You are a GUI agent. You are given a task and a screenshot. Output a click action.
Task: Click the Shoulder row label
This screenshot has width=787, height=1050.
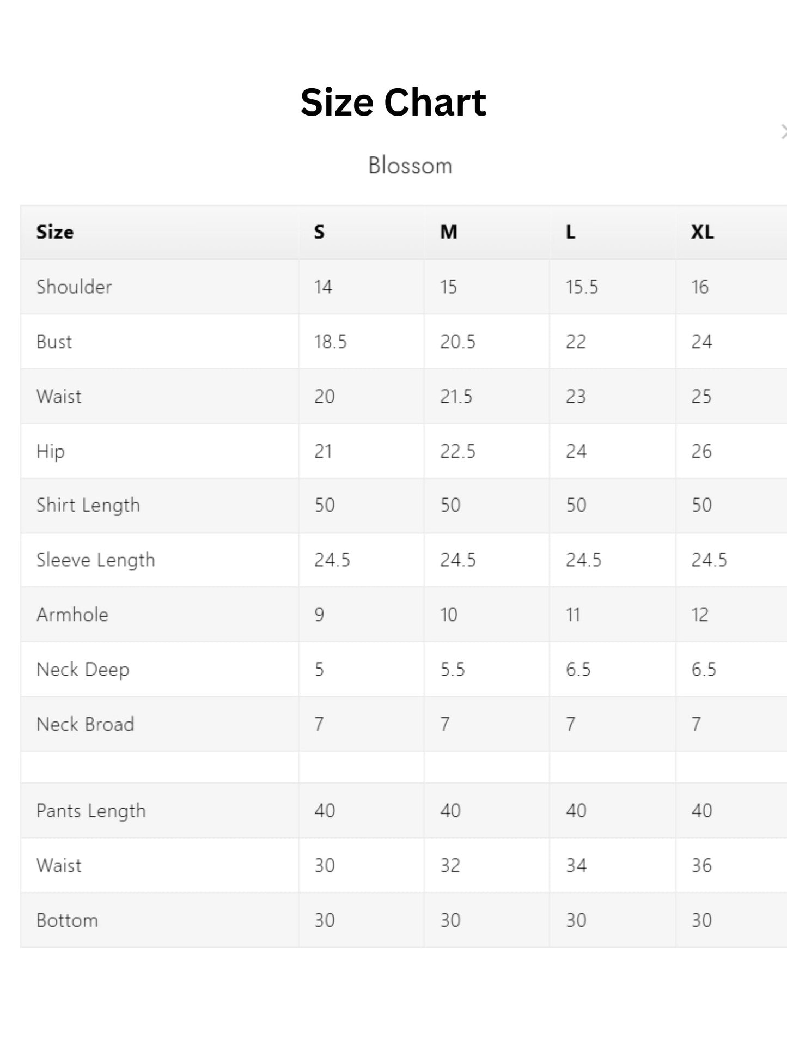[x=74, y=287]
